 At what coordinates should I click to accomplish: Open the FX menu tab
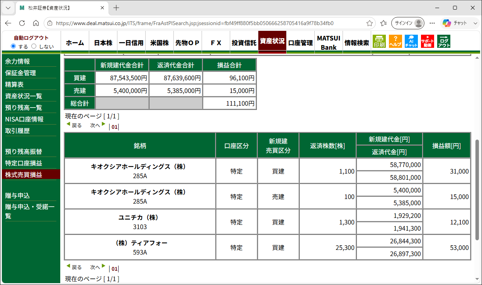click(216, 43)
